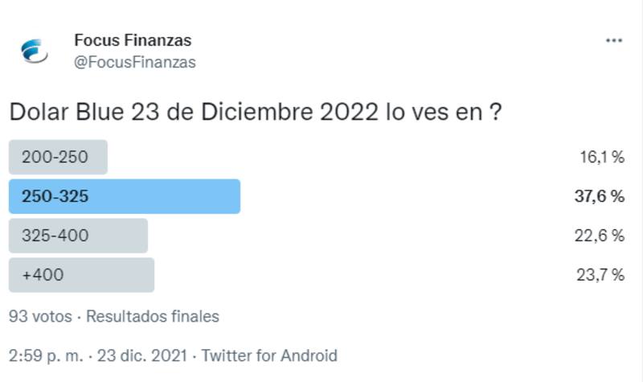Click the 16,1 % result value
This screenshot has height=382, width=643.
click(x=601, y=157)
